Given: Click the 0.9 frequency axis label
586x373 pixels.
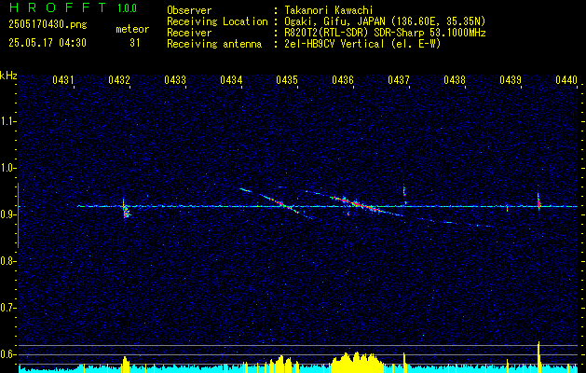Looking at the screenshot, I should click(x=7, y=214).
